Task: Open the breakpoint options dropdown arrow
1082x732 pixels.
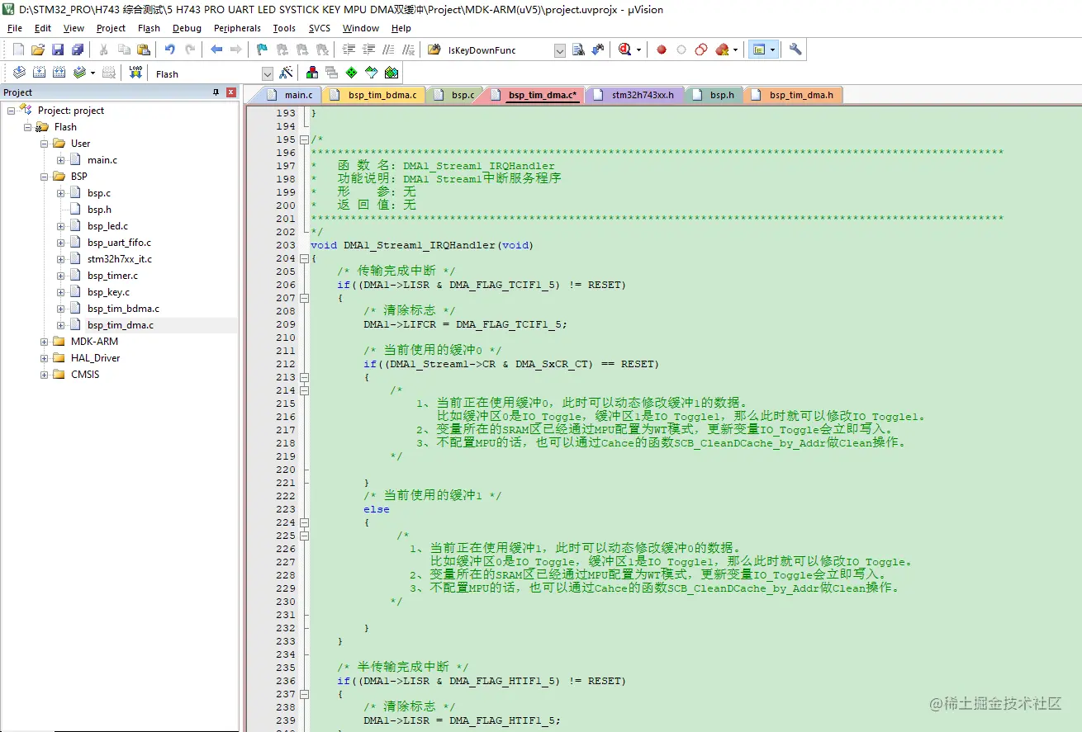Action: click(x=735, y=50)
